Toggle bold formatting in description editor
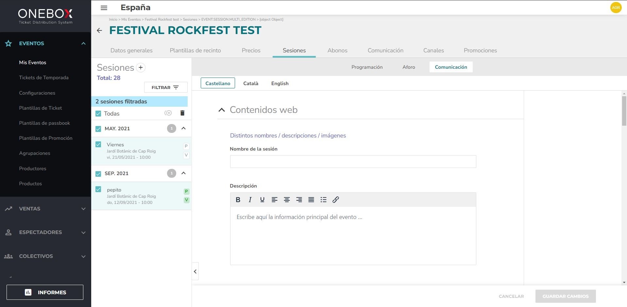Image resolution: width=627 pixels, height=307 pixels. point(238,200)
